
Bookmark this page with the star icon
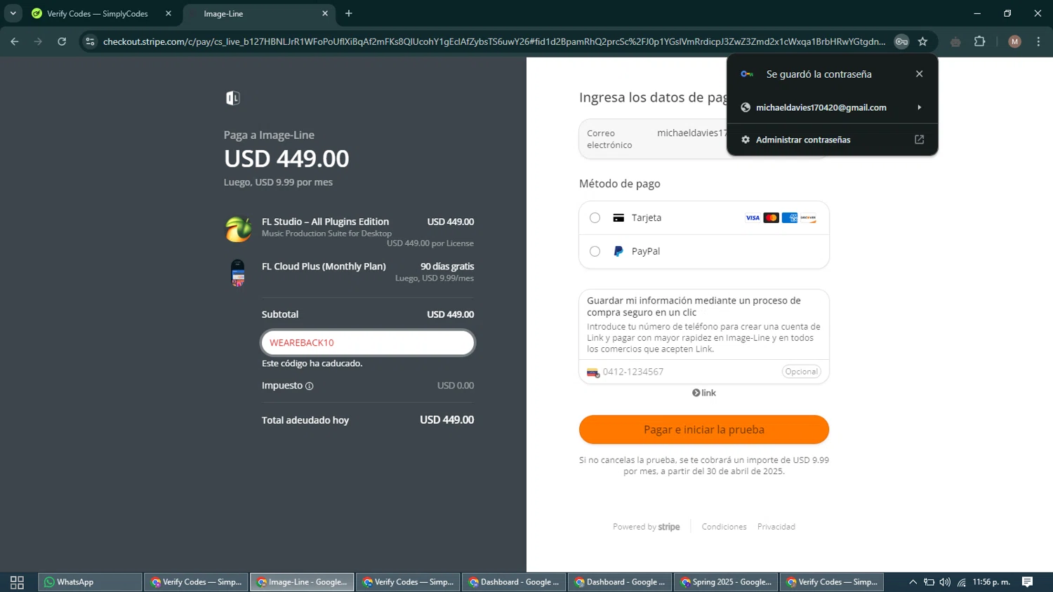[x=922, y=41]
